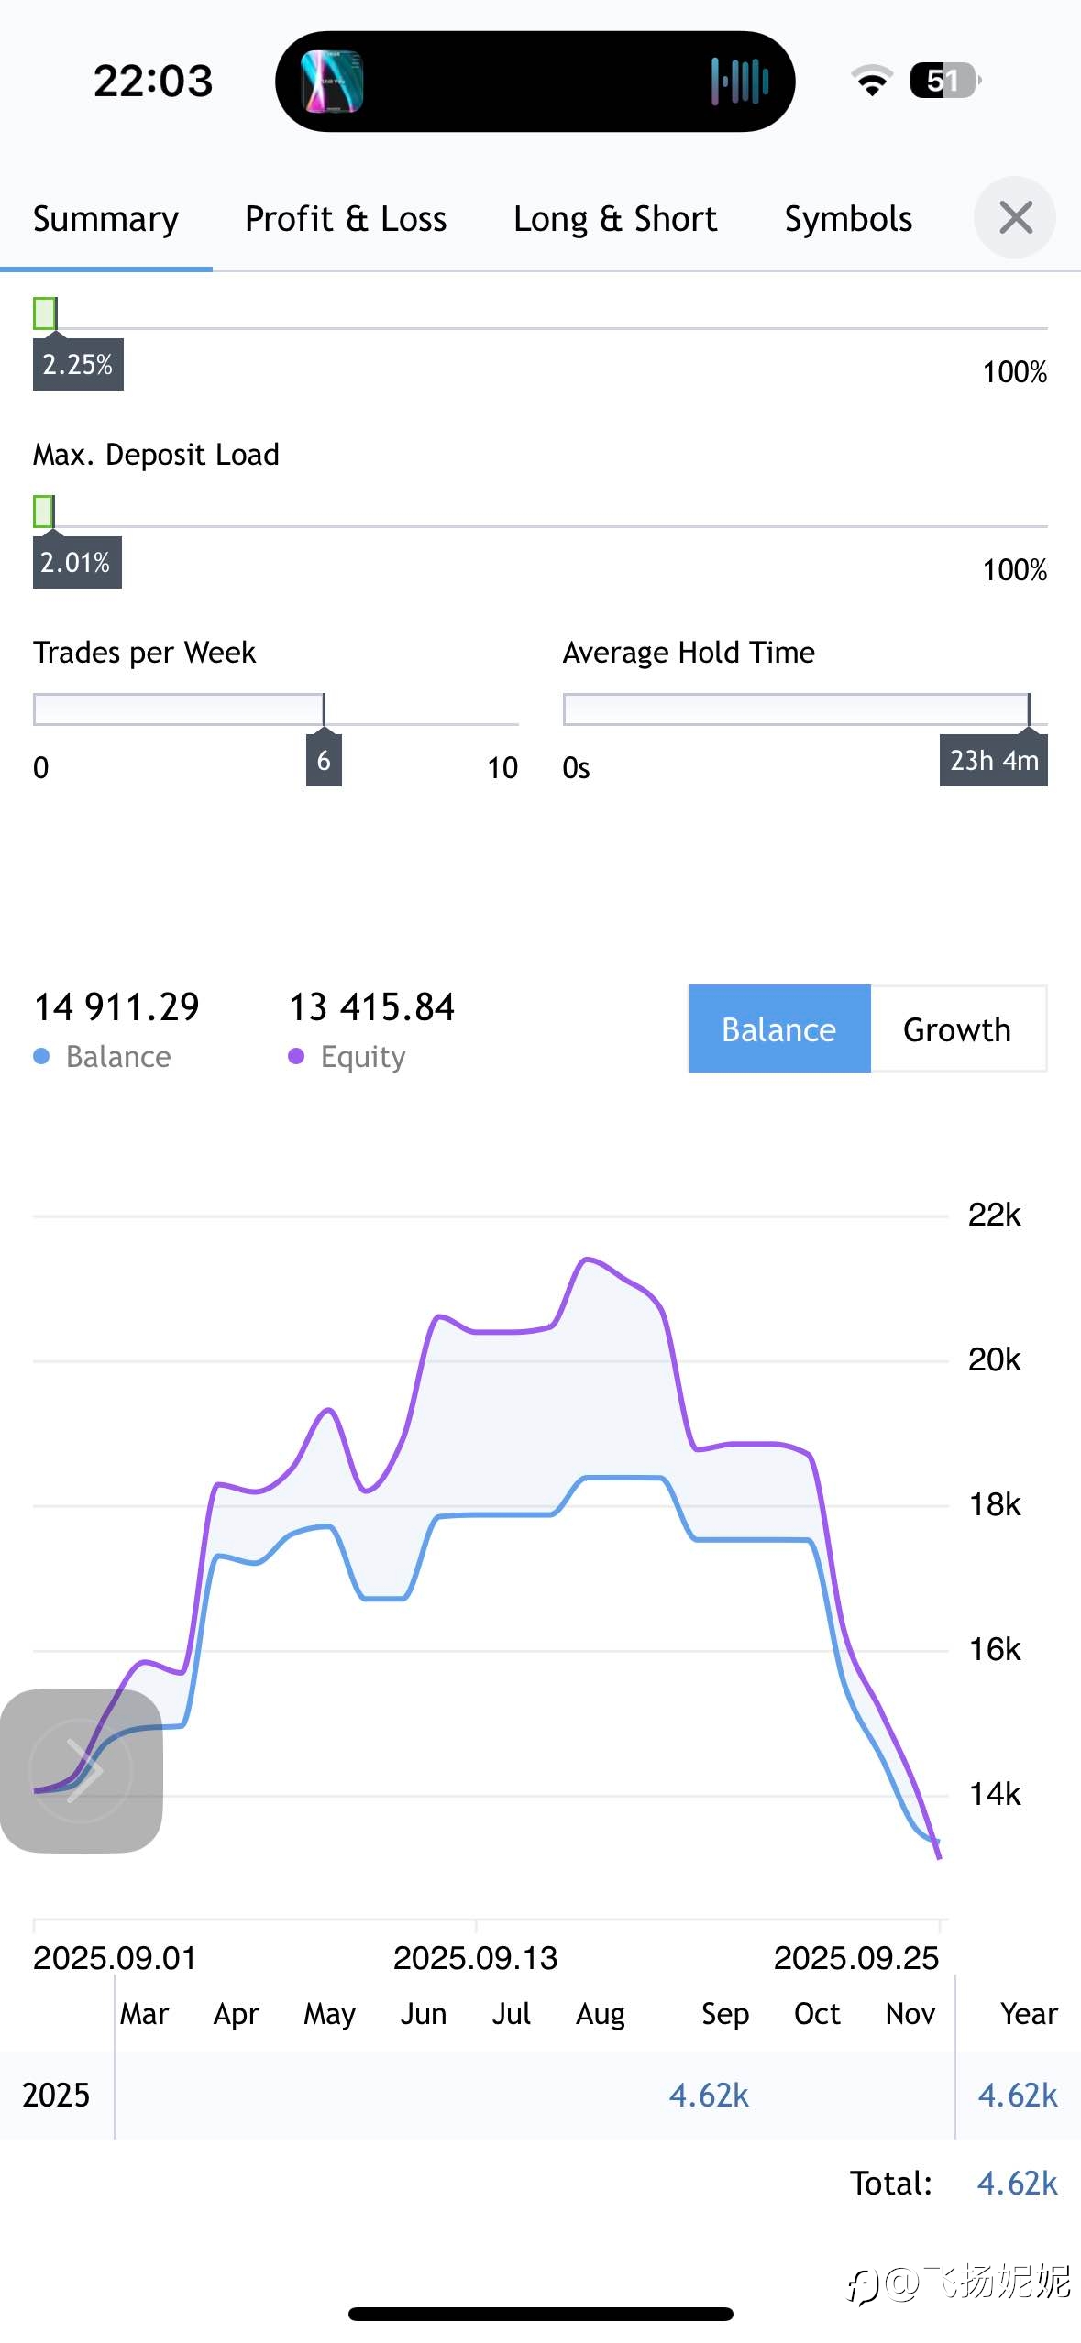Click the Sep 4.62k monthly value
1081x2343 pixels.
click(709, 2095)
